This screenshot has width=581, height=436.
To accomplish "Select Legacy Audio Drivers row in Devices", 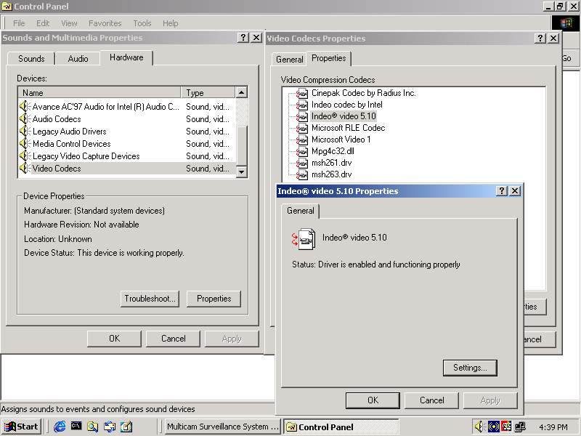I will (x=126, y=132).
